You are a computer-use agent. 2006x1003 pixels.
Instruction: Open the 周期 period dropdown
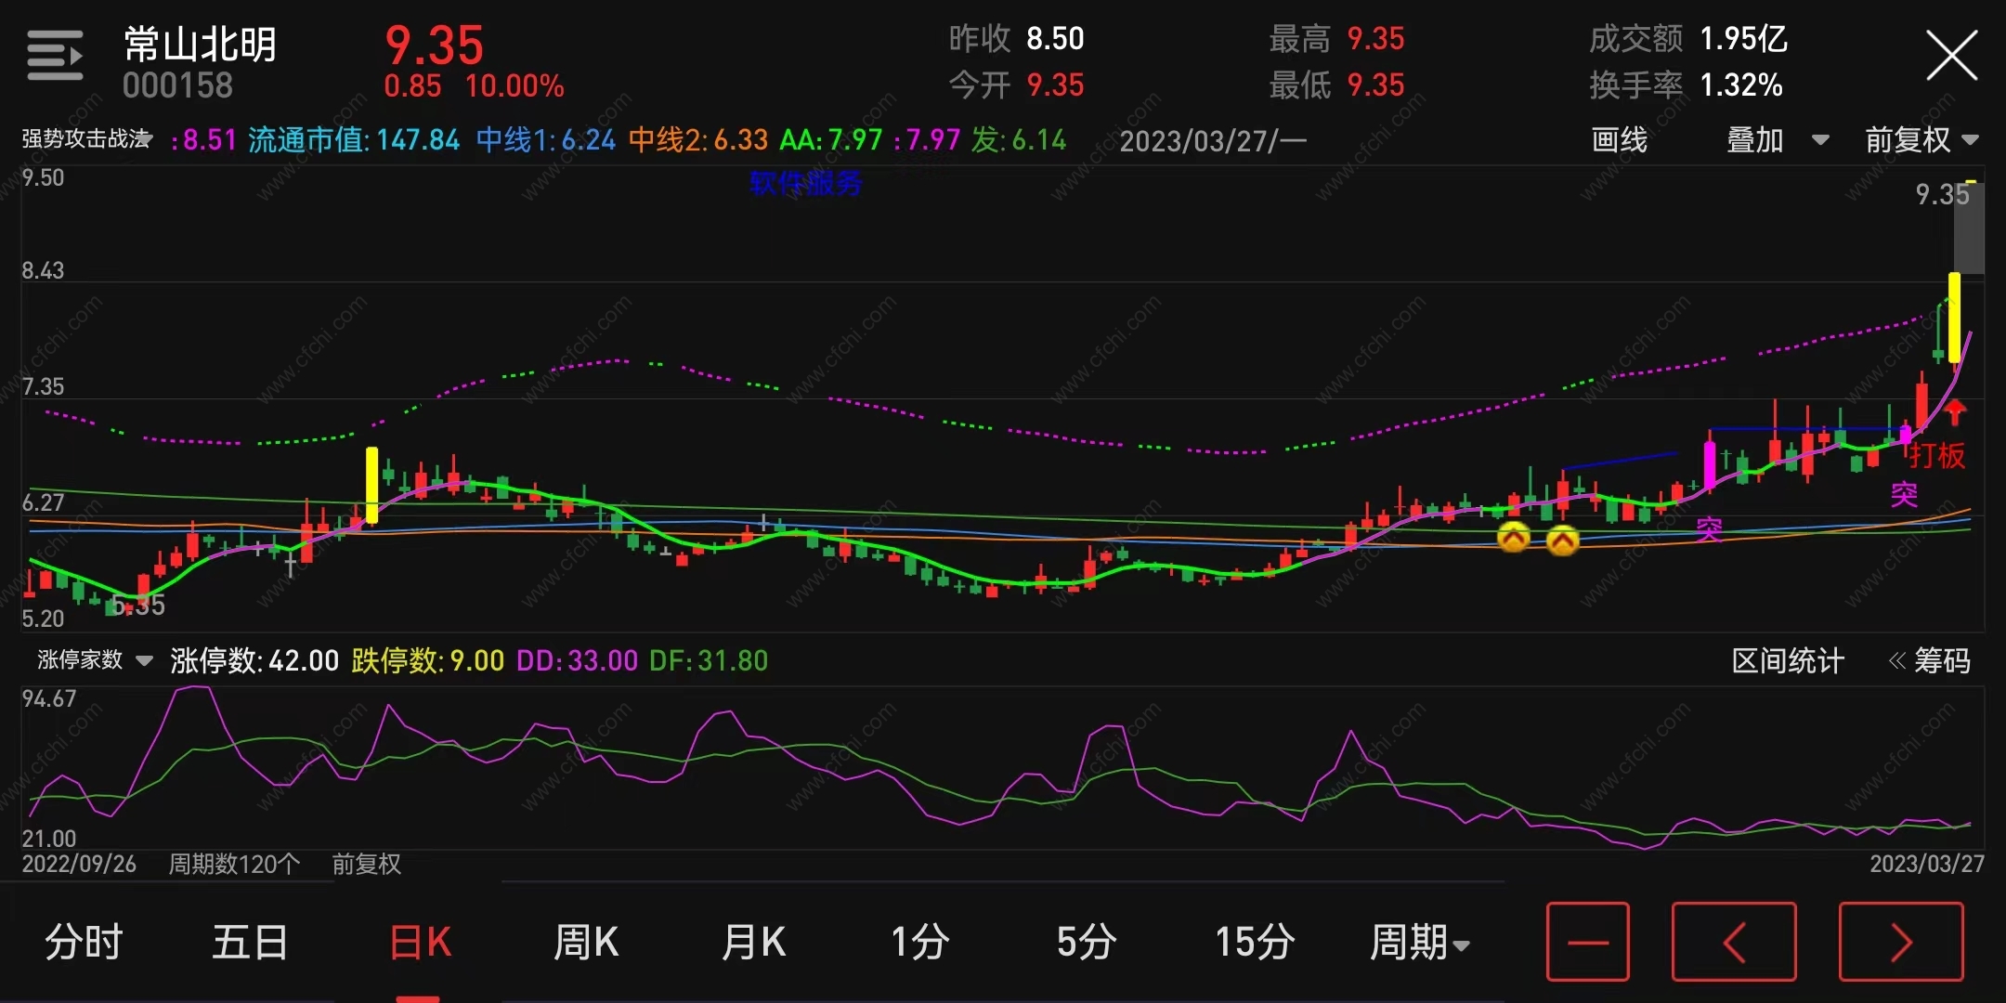[x=1419, y=942]
